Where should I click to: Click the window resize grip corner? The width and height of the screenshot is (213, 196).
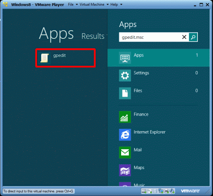click(208, 191)
